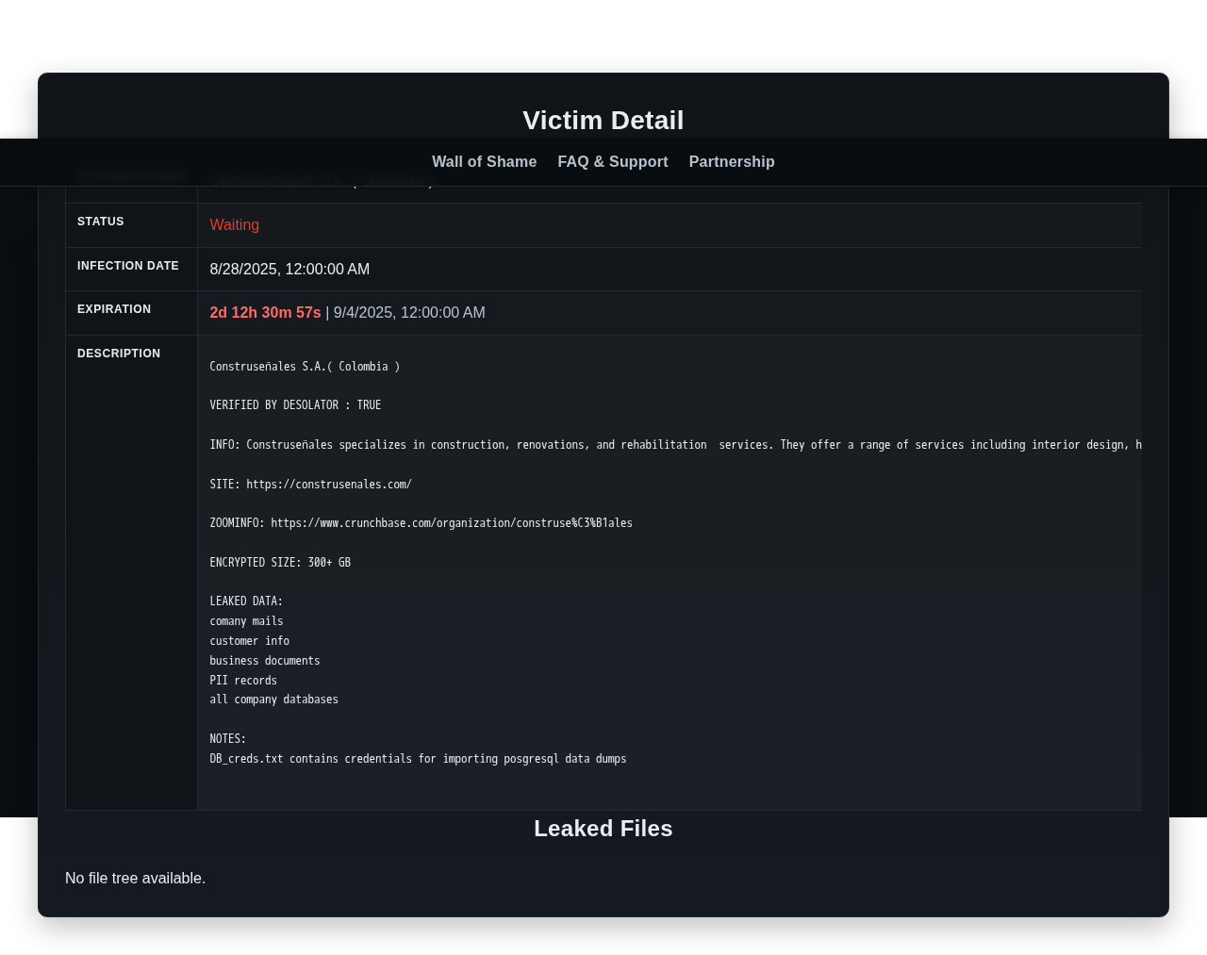This screenshot has height=955, width=1207.
Task: Click the customer info entry
Action: (249, 641)
